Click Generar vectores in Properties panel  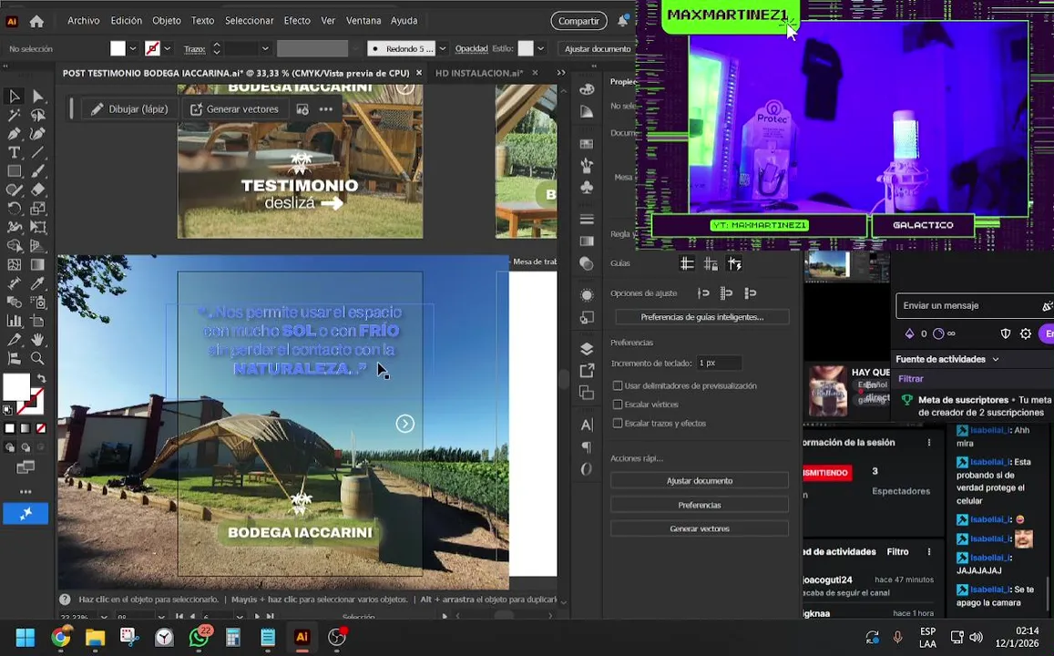coord(699,529)
